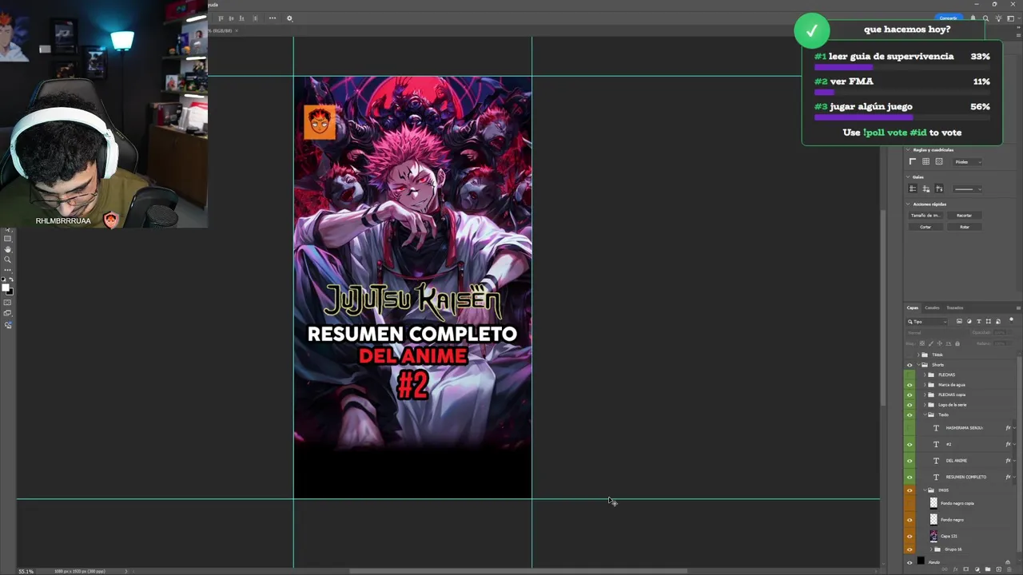Filter layers by smart object icon
1023x575 pixels.
[x=998, y=321]
